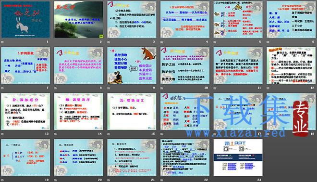Screen dimensions: 317x182
Task: Select slide 9 with donkey and tiger cartoons
Action: (132, 65)
